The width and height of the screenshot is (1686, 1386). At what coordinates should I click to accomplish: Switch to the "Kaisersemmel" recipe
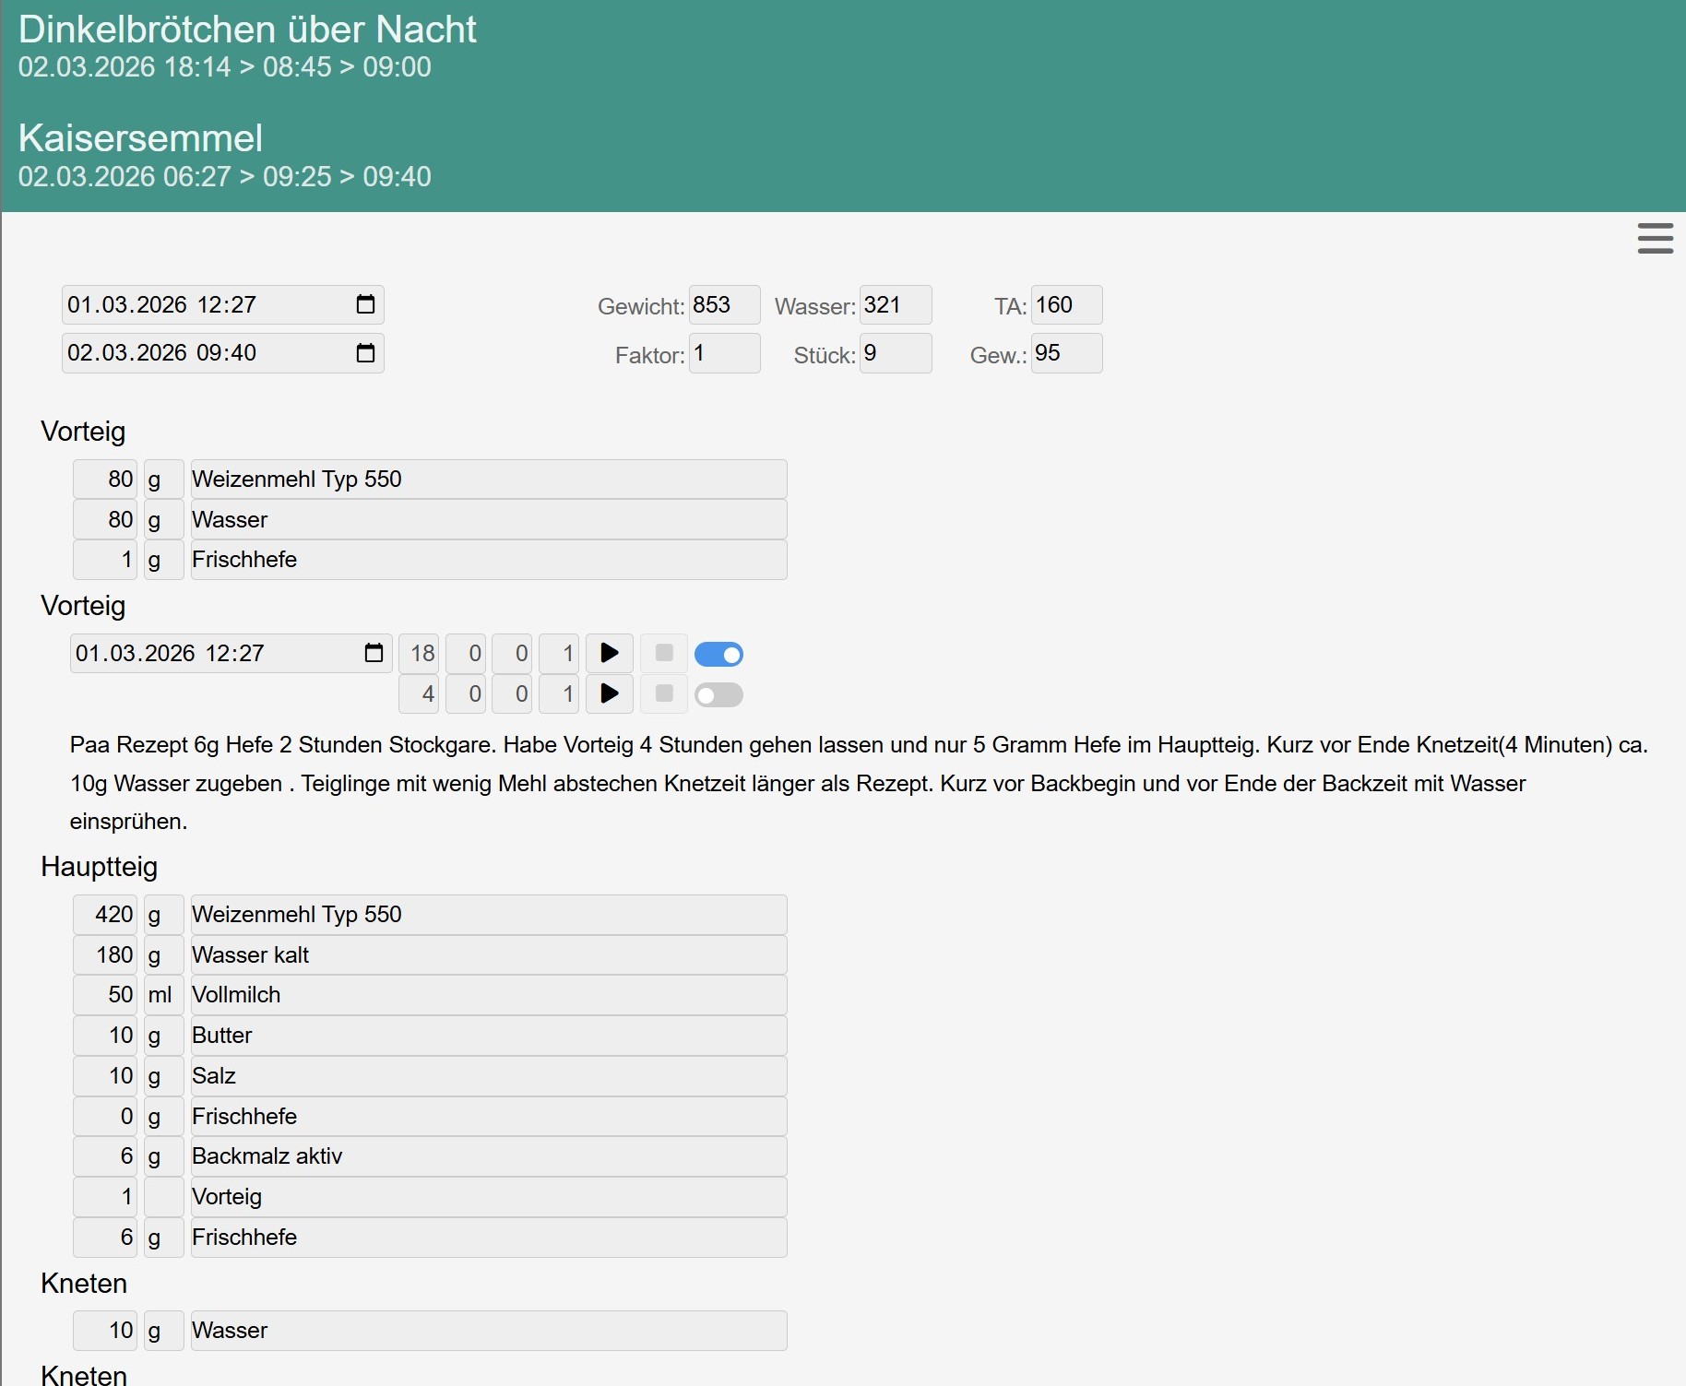140,137
